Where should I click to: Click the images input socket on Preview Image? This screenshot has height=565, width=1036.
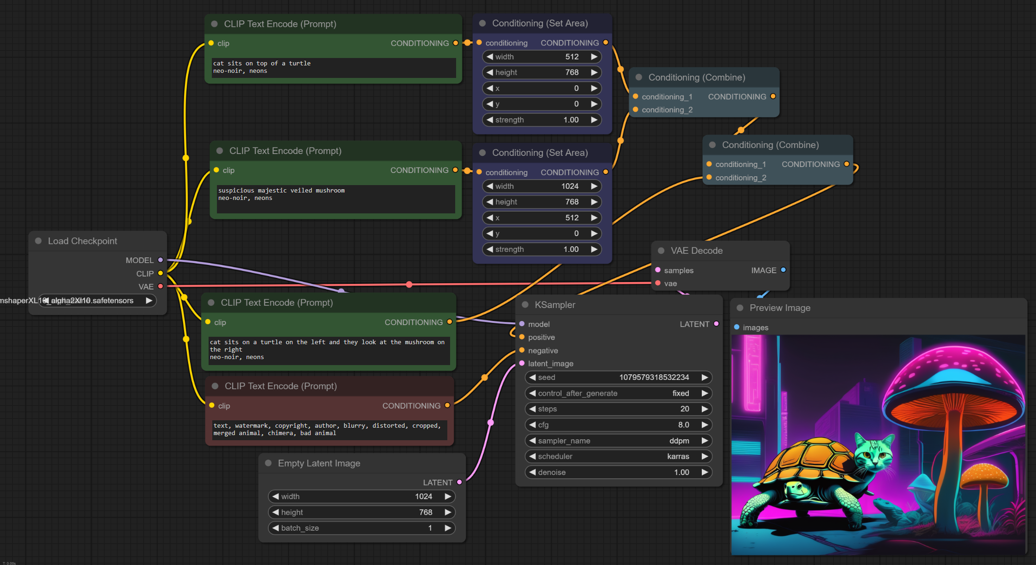(x=737, y=327)
